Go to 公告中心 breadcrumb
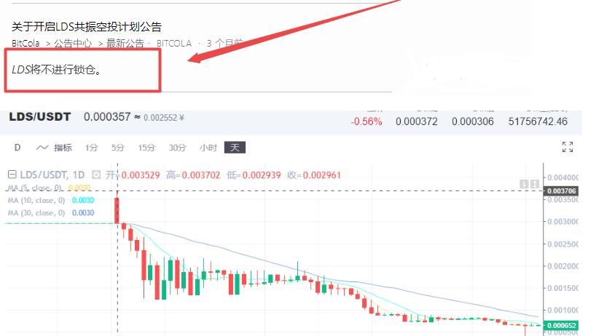596x336 pixels. coord(73,43)
